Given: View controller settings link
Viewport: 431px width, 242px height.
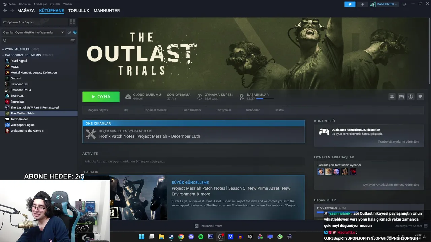Looking at the screenshot, I should tap(399, 142).
